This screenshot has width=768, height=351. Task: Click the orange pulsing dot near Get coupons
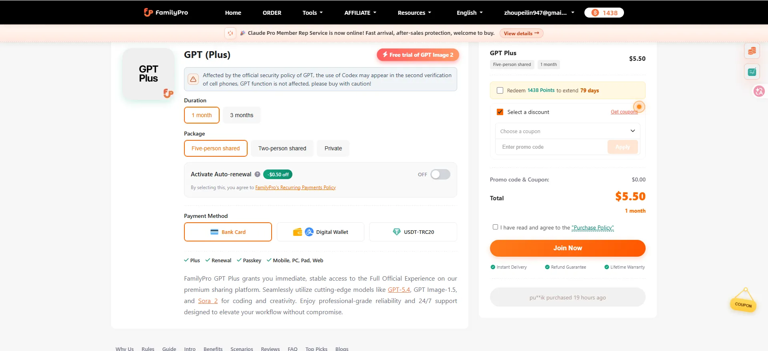point(639,107)
